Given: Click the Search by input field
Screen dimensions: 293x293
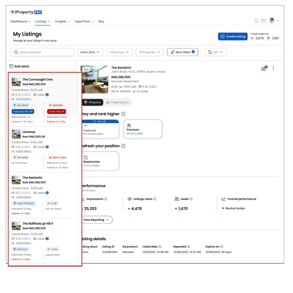Looking at the screenshot, I should click(x=42, y=52).
